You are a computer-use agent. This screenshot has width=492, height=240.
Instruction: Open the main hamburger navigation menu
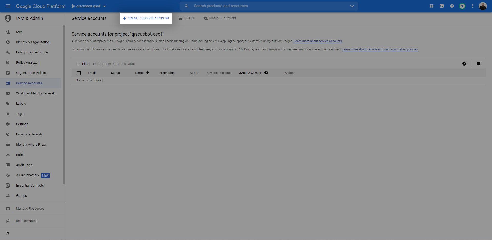[x=8, y=6]
